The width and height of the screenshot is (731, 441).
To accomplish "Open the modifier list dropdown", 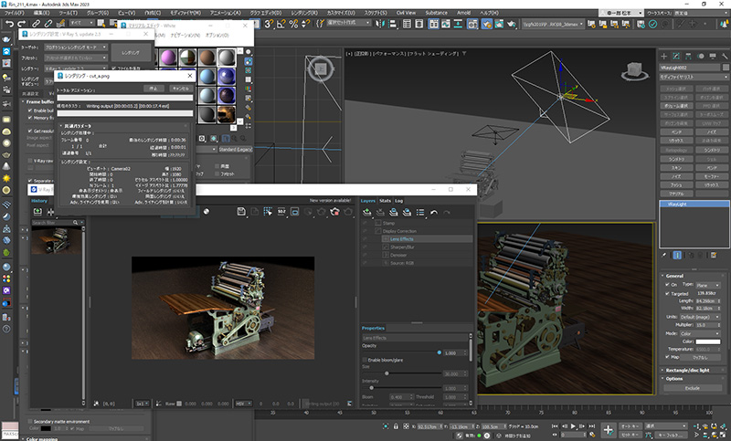I will [x=694, y=77].
